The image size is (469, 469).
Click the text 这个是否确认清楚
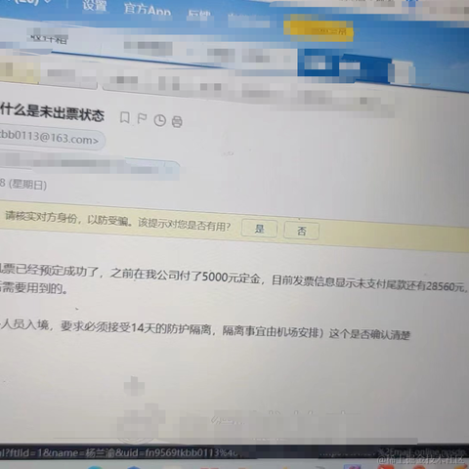click(369, 334)
